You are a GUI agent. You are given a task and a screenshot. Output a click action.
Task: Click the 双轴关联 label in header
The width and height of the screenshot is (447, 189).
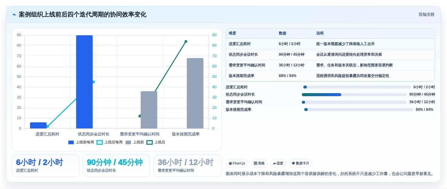pyautogui.click(x=426, y=15)
